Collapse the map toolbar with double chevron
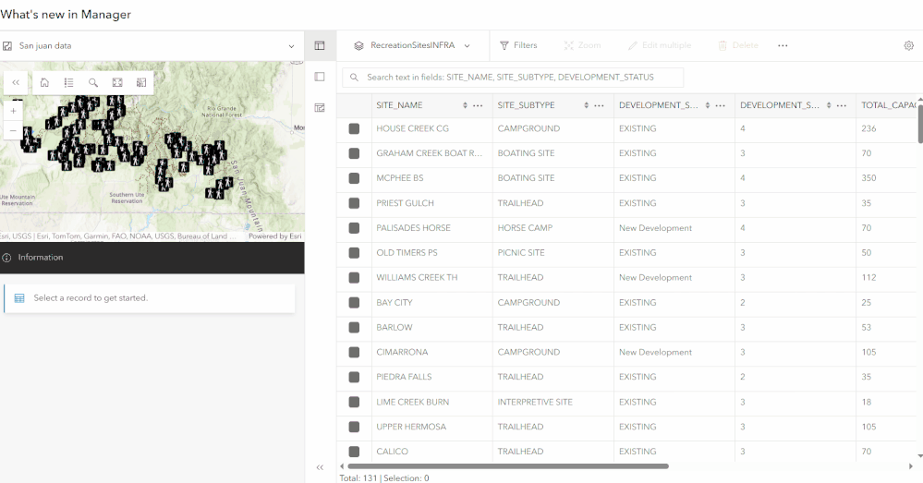This screenshot has height=483, width=923. pos(16,82)
